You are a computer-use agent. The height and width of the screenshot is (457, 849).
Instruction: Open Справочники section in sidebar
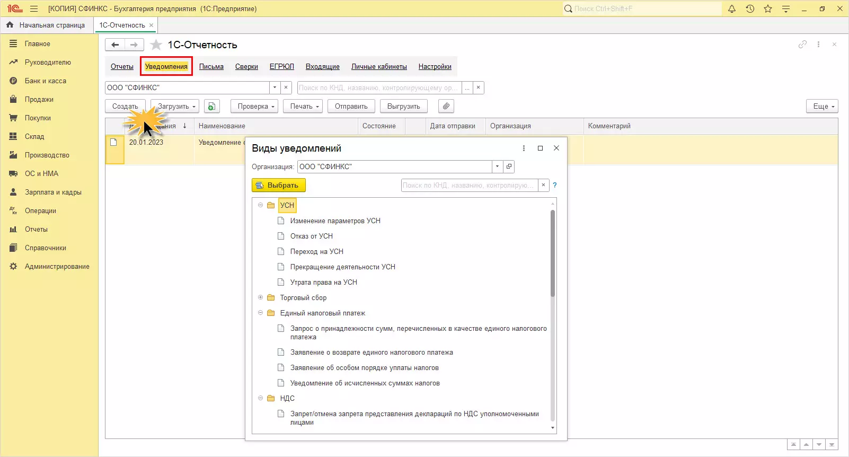tap(46, 248)
